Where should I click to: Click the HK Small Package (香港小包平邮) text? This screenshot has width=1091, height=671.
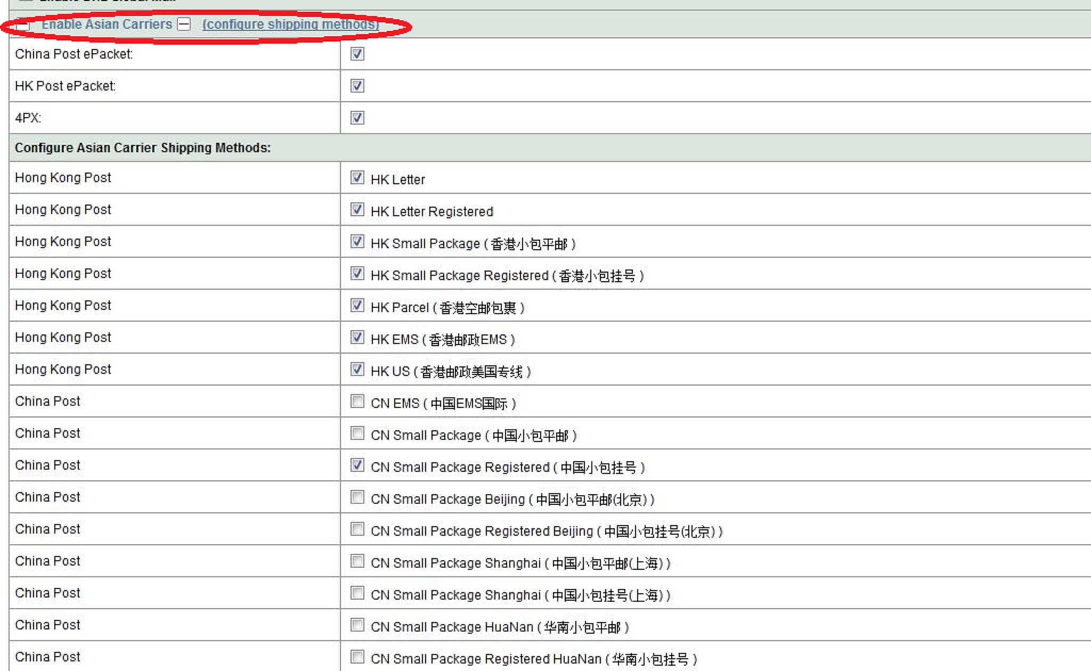point(473,243)
